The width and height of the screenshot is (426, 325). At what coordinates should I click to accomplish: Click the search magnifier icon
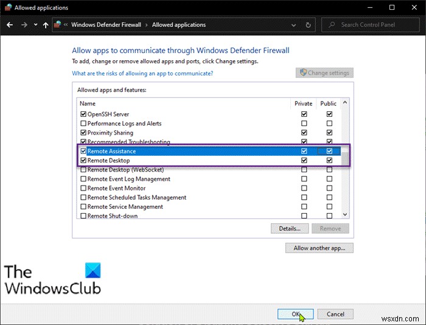tap(332, 25)
